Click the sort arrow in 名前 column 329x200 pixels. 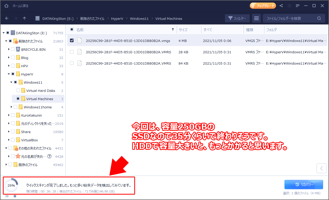point(173,30)
